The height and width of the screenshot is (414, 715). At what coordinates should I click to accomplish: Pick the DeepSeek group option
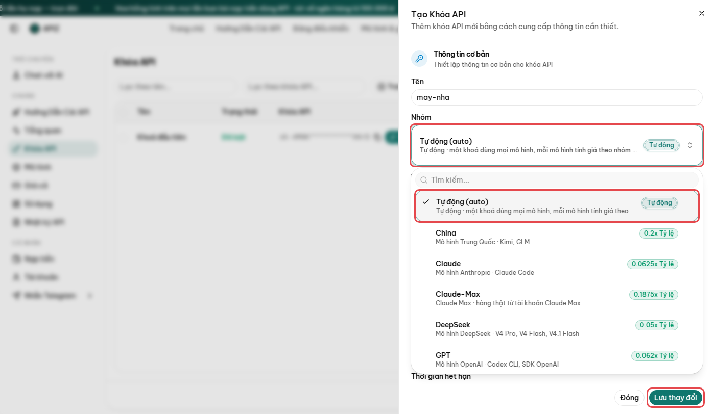pos(557,329)
